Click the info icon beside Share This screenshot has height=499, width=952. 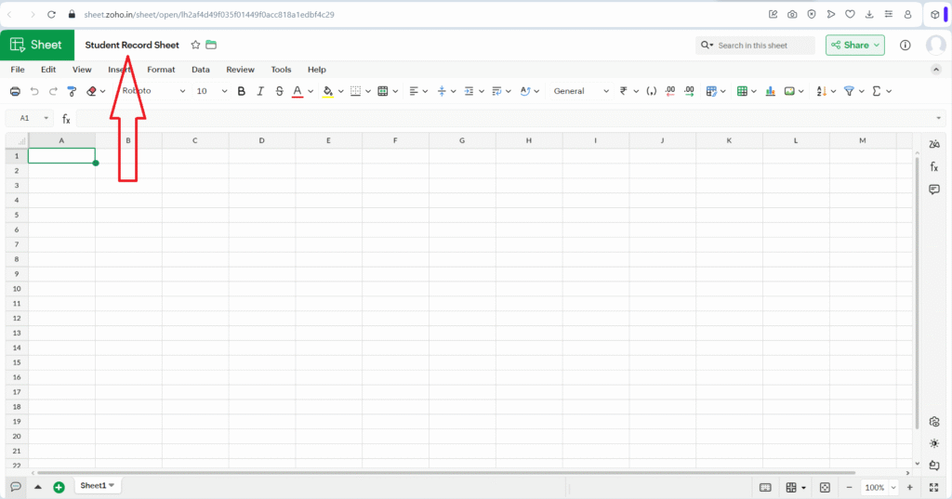906,45
